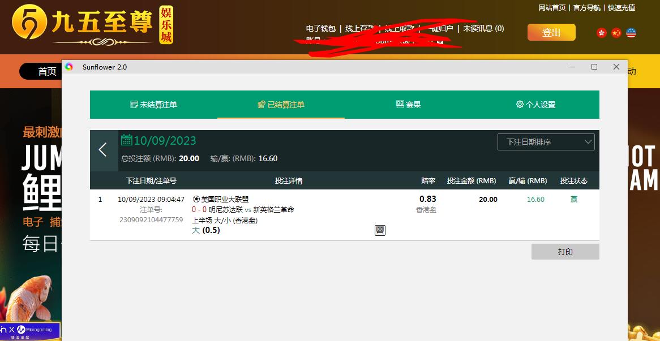Click the 赢 win status text
The height and width of the screenshot is (341, 660).
pos(574,199)
